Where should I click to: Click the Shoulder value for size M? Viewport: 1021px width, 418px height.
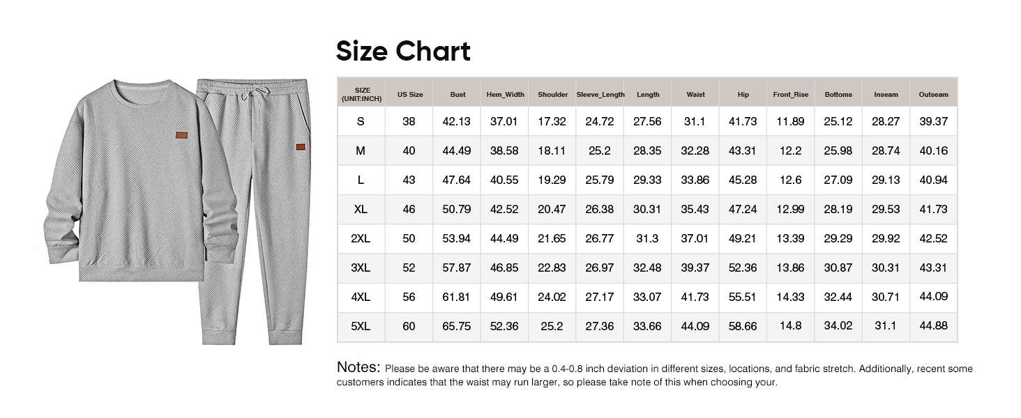point(552,150)
